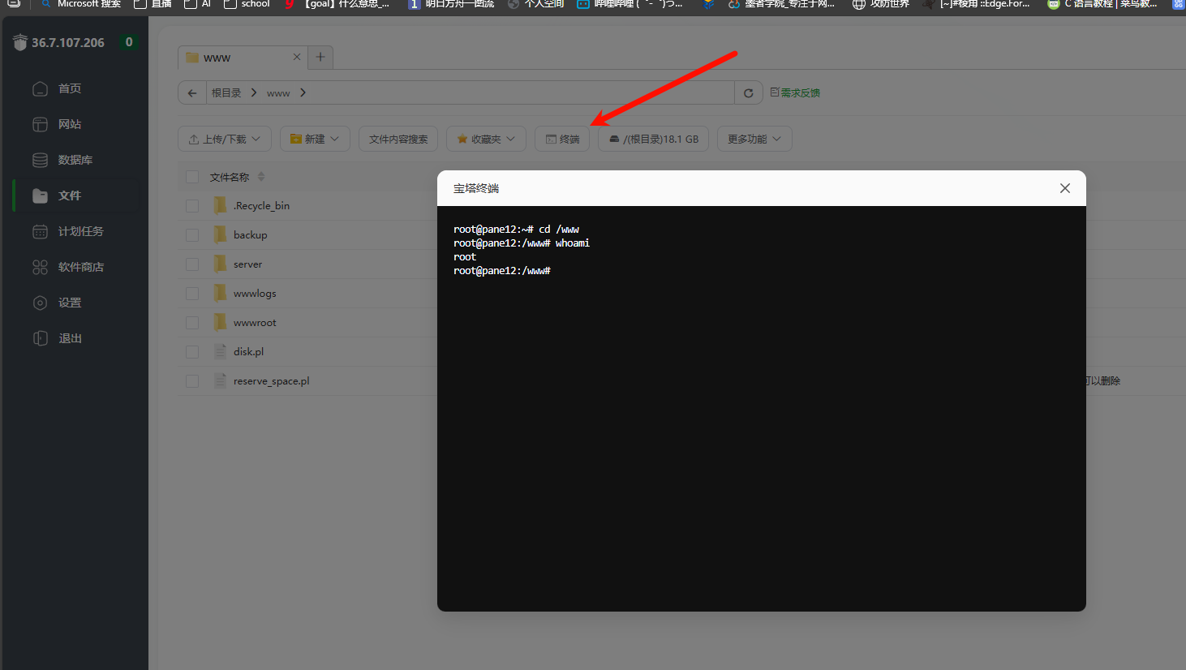Click the 文件名称 sort arrows
The height and width of the screenshot is (670, 1186).
[261, 177]
